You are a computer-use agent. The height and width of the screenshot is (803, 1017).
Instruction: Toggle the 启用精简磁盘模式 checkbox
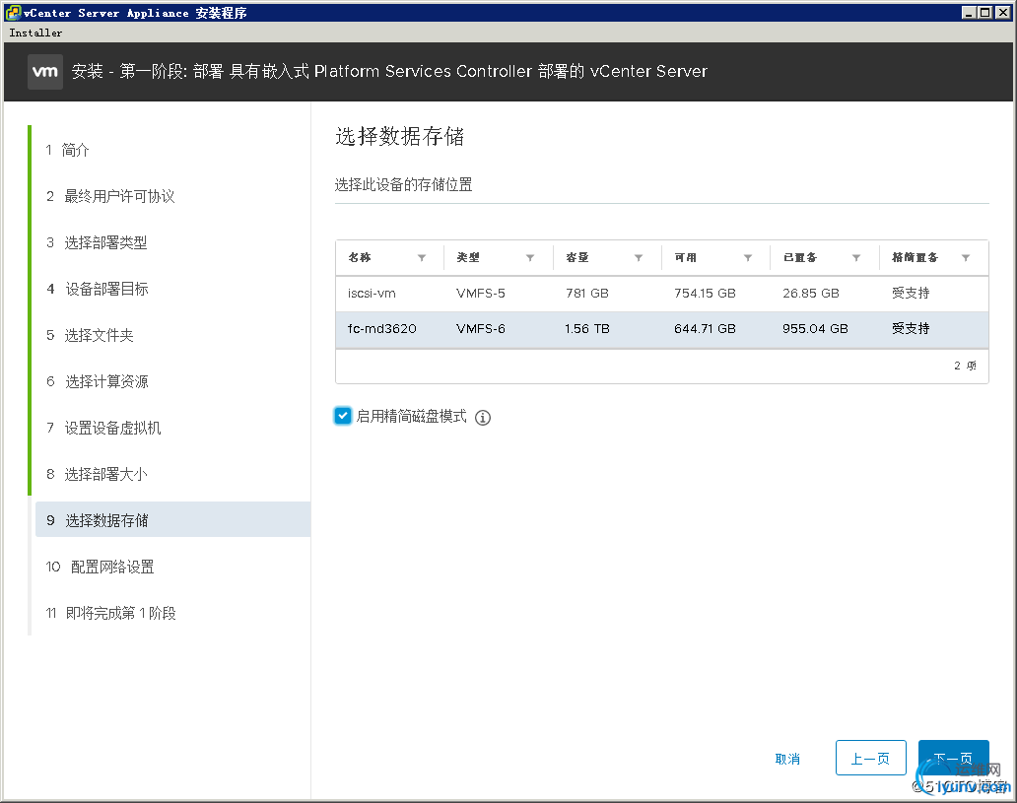pyautogui.click(x=343, y=416)
